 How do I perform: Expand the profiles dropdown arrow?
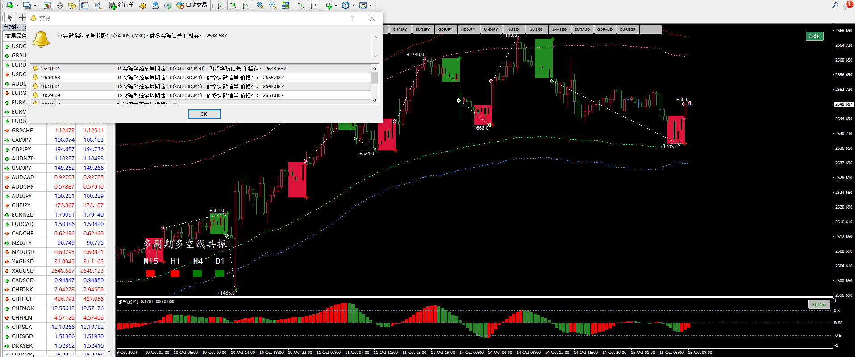pos(35,6)
